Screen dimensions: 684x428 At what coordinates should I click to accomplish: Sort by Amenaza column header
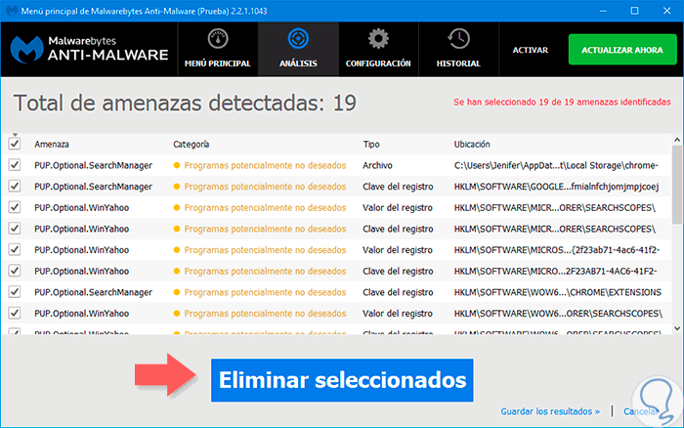52,145
